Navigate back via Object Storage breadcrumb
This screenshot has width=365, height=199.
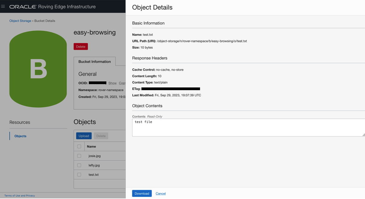tap(20, 21)
